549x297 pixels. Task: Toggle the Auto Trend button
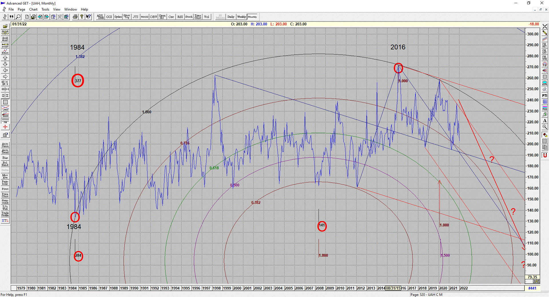(x=5, y=151)
